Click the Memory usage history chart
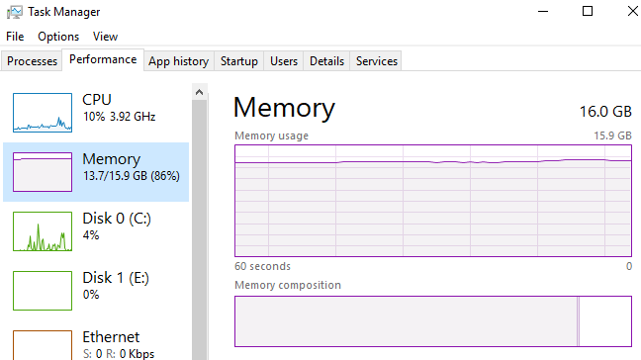The width and height of the screenshot is (641, 360). pyautogui.click(x=433, y=201)
